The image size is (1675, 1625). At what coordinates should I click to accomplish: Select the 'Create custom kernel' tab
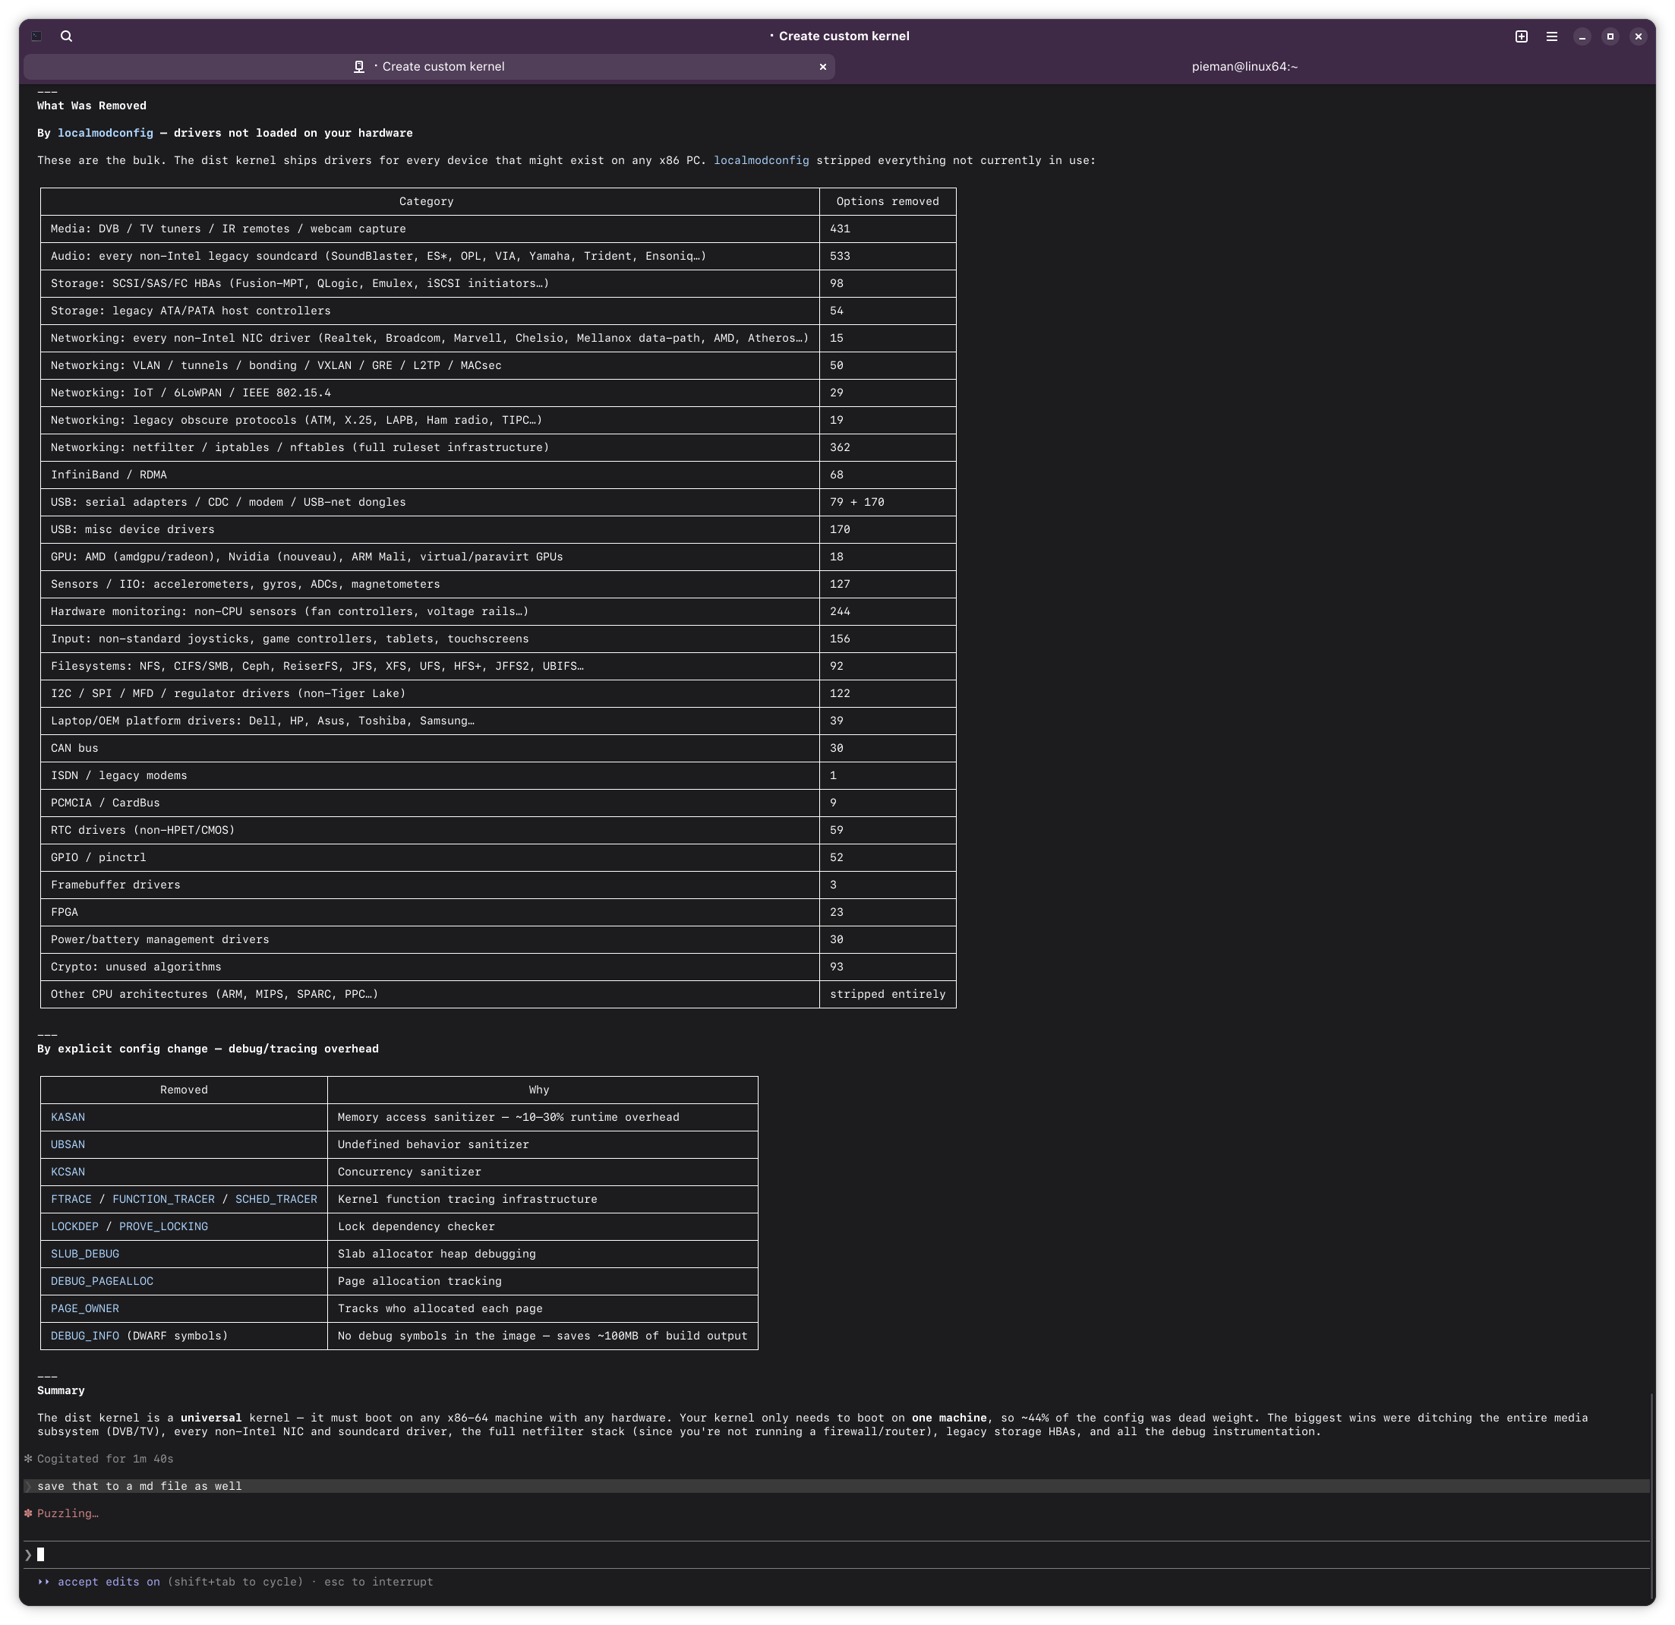pyautogui.click(x=443, y=67)
